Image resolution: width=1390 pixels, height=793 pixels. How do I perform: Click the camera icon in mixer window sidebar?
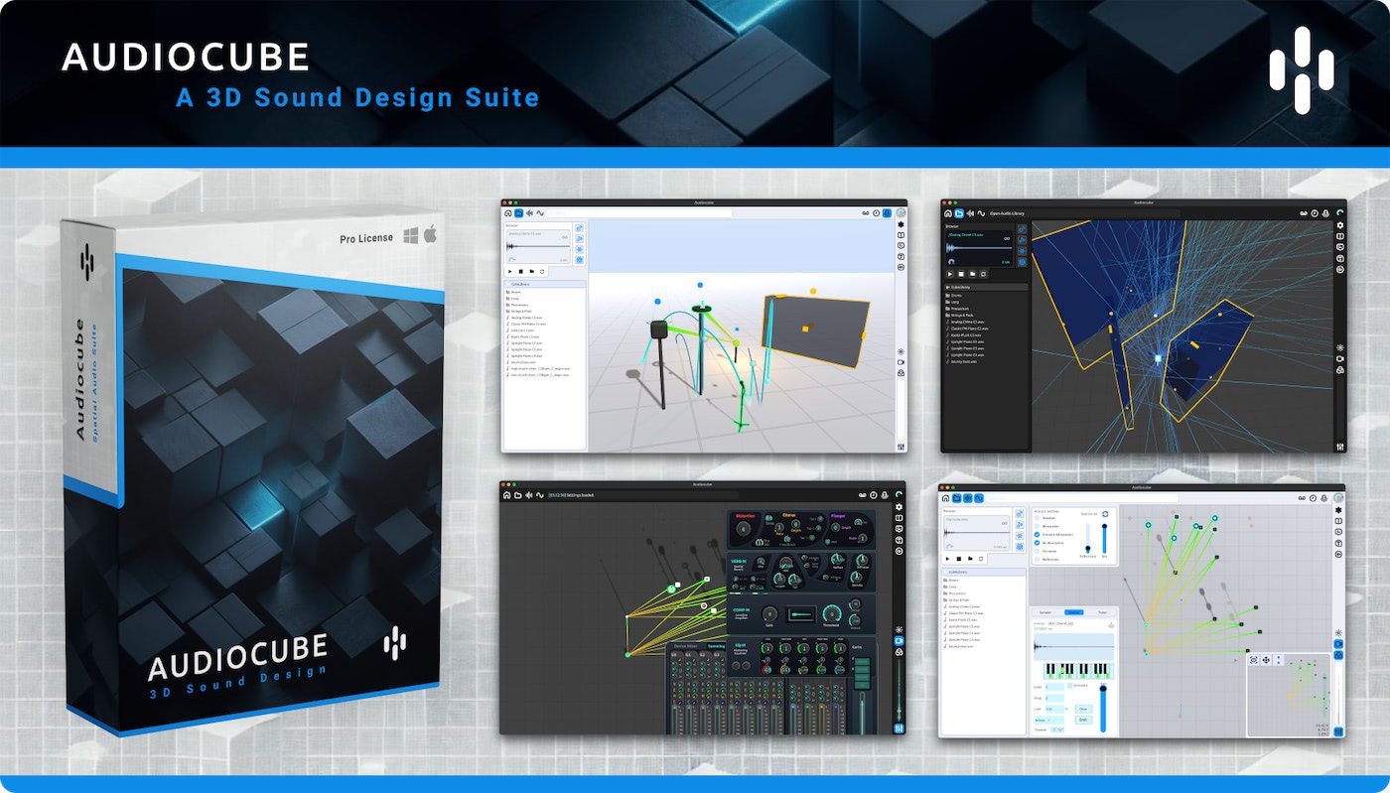coord(899,641)
